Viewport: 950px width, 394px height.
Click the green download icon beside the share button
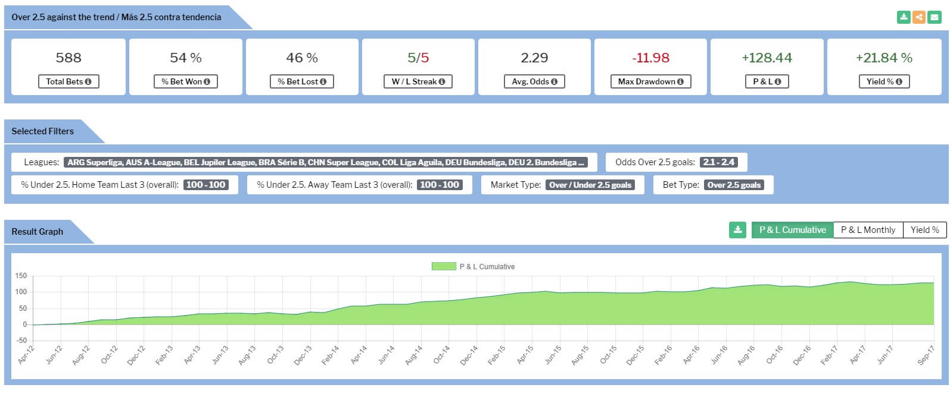[x=904, y=17]
